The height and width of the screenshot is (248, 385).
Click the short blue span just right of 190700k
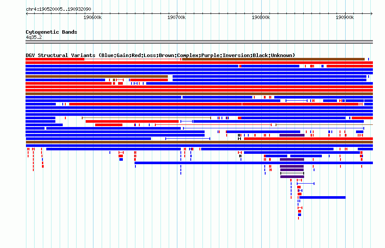pyautogui.click(x=186, y=121)
